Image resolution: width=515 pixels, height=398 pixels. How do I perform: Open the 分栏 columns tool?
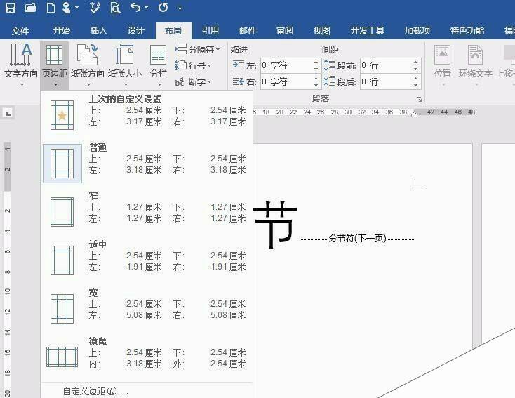(159, 65)
